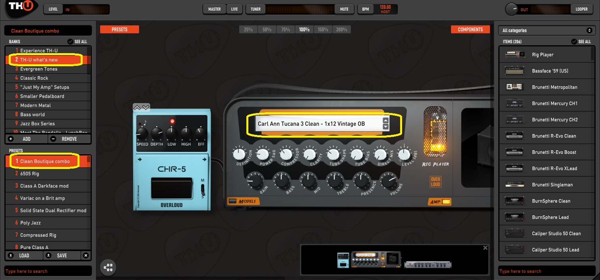The image size is (600, 280).
Task: Step to next rig with down arrow
Action: click(x=385, y=127)
